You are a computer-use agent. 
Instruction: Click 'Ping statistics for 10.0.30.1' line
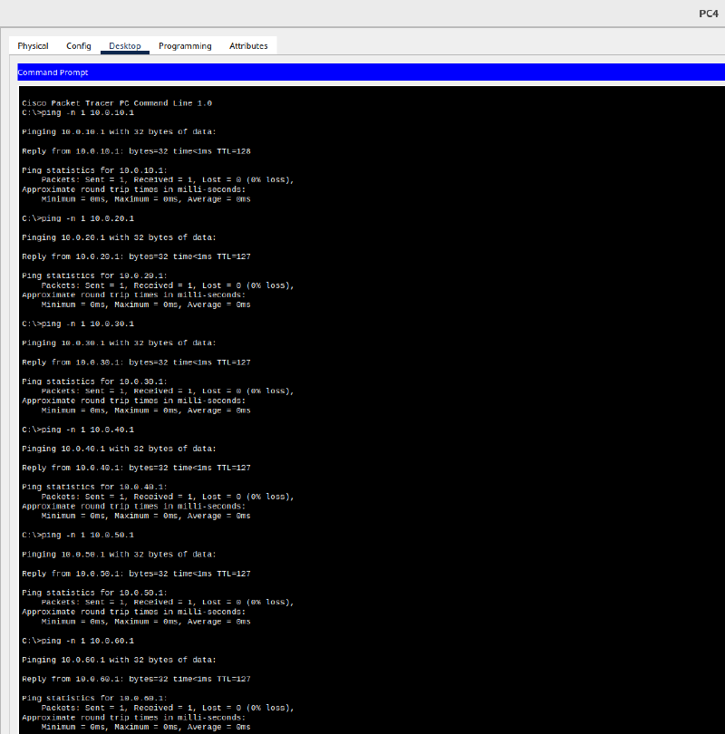[94, 381]
